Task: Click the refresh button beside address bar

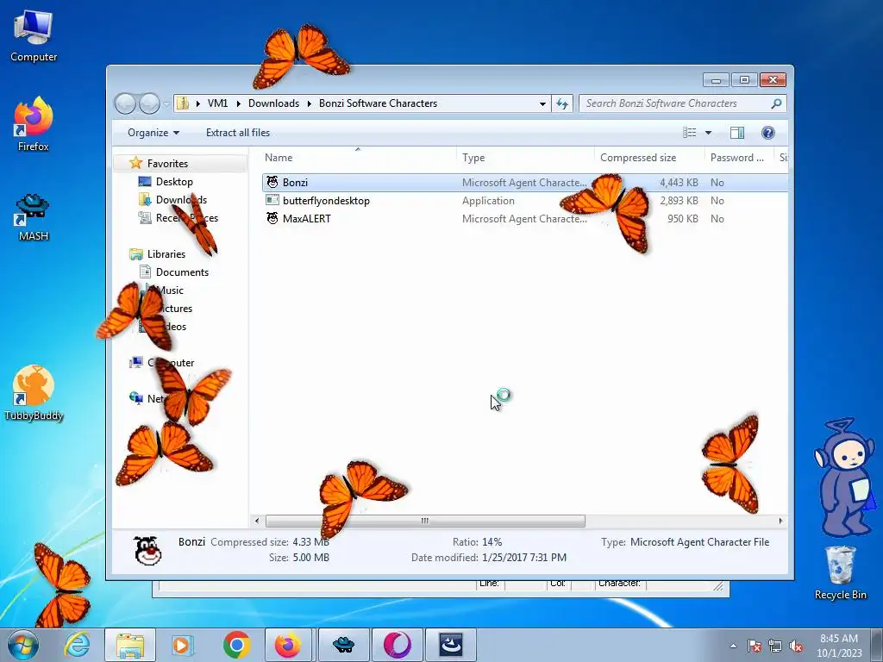Action: (562, 103)
